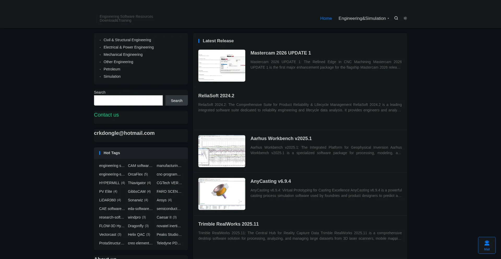
Task: Select the Helix QAC (3) hot tag
Action: (x=139, y=234)
